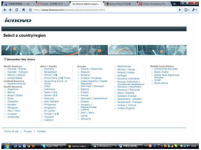Toggle the Remember this choice checkbox
Image resolution: width=201 pixels, height=150 pixels.
coord(5,59)
